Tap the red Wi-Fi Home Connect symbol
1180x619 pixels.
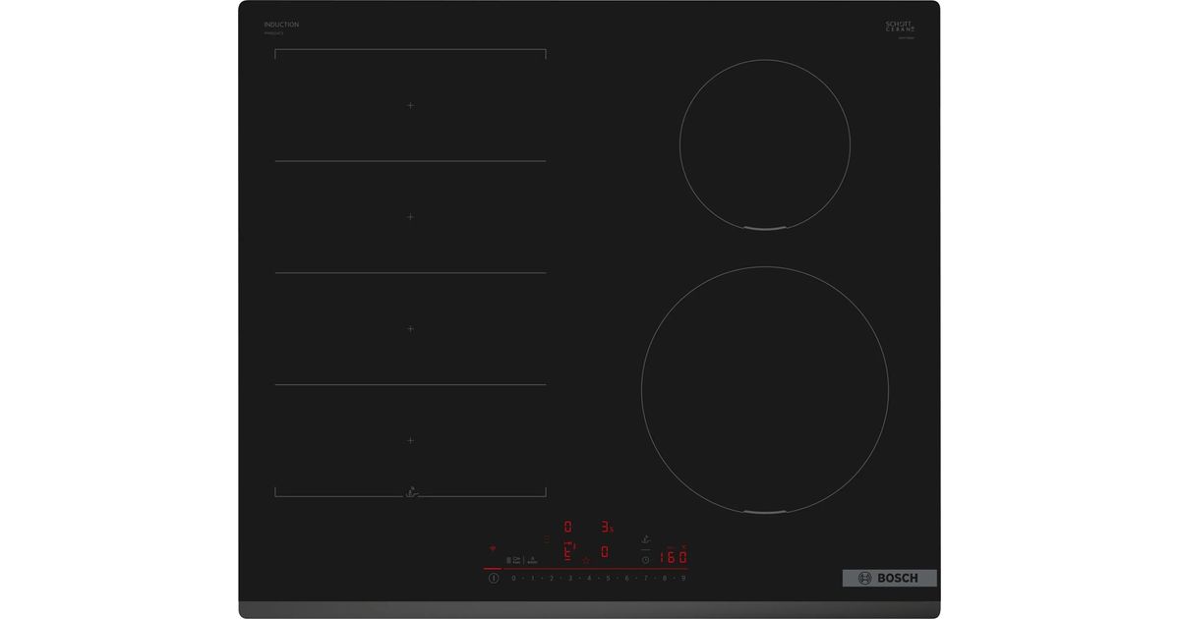click(493, 548)
